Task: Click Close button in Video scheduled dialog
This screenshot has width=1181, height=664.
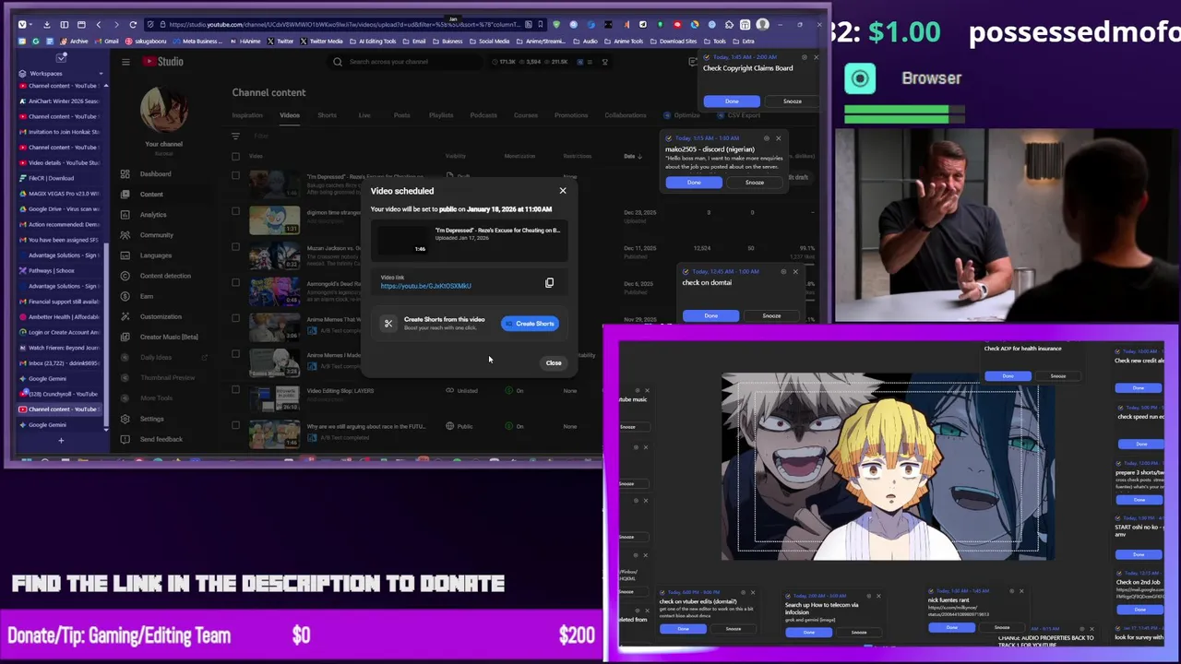Action: (x=554, y=363)
